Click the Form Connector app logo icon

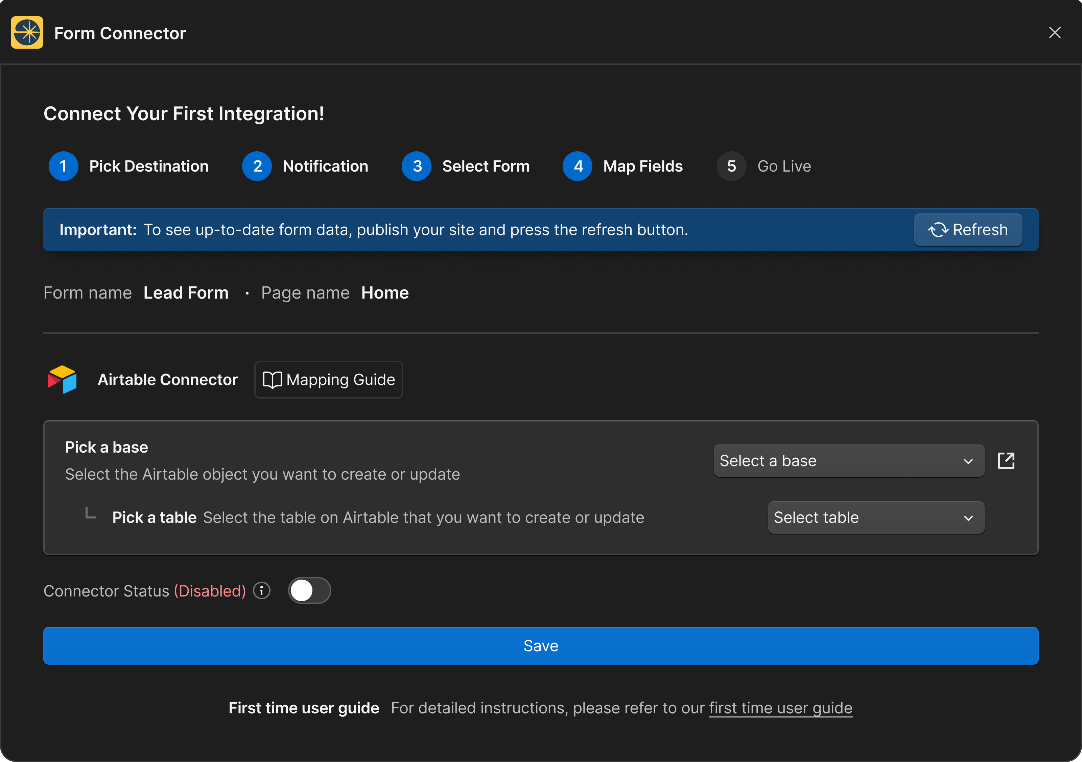(27, 32)
